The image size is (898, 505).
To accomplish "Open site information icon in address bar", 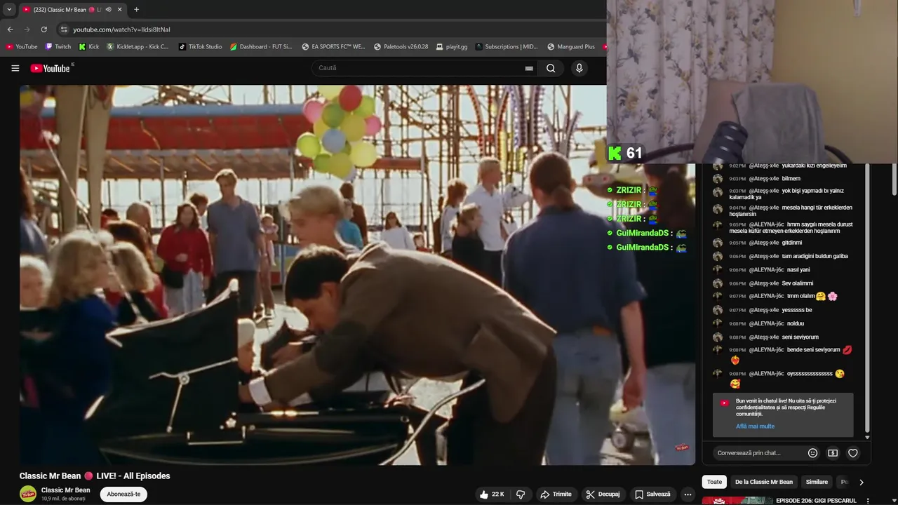I will click(x=64, y=29).
